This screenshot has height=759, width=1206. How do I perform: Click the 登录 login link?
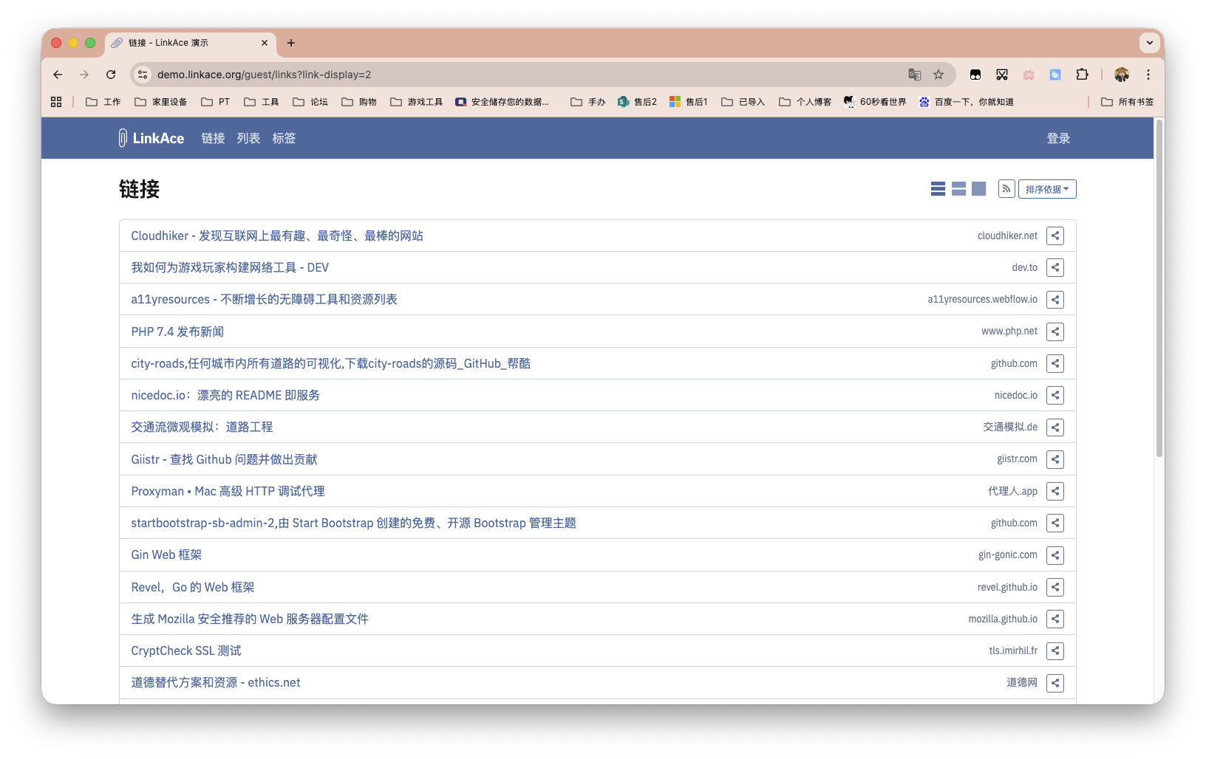tap(1057, 138)
